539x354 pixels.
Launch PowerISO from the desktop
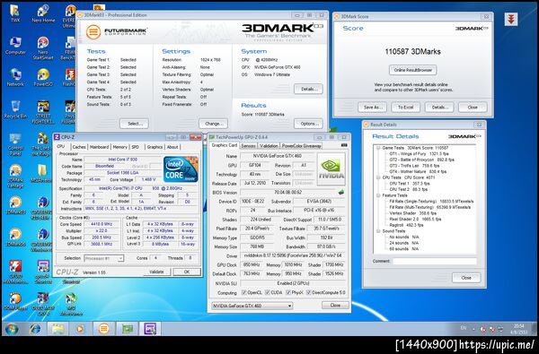(x=43, y=77)
